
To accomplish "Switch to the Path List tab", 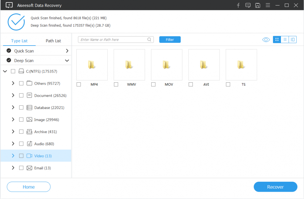I will (x=53, y=40).
